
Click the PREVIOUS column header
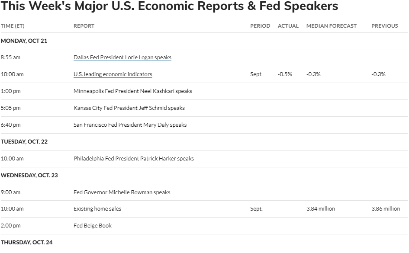(384, 26)
